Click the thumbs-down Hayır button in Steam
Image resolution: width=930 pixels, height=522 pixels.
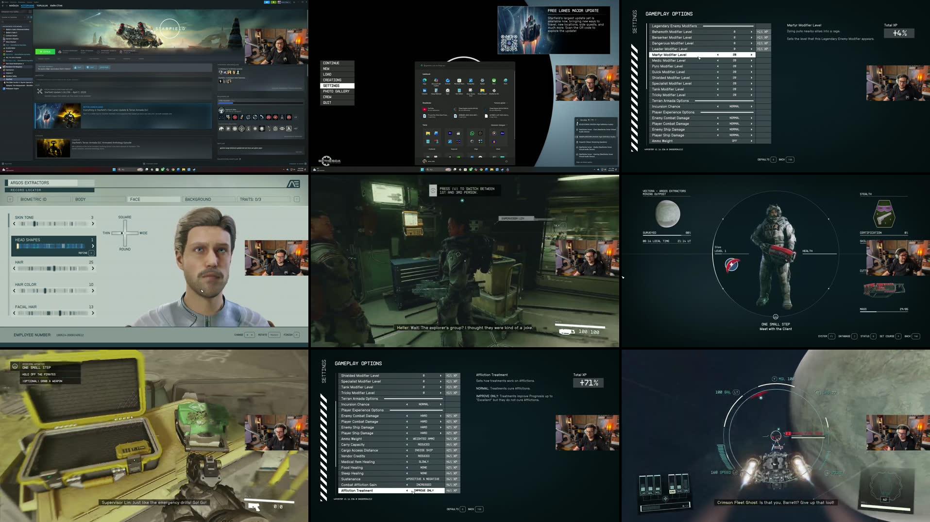point(91,67)
